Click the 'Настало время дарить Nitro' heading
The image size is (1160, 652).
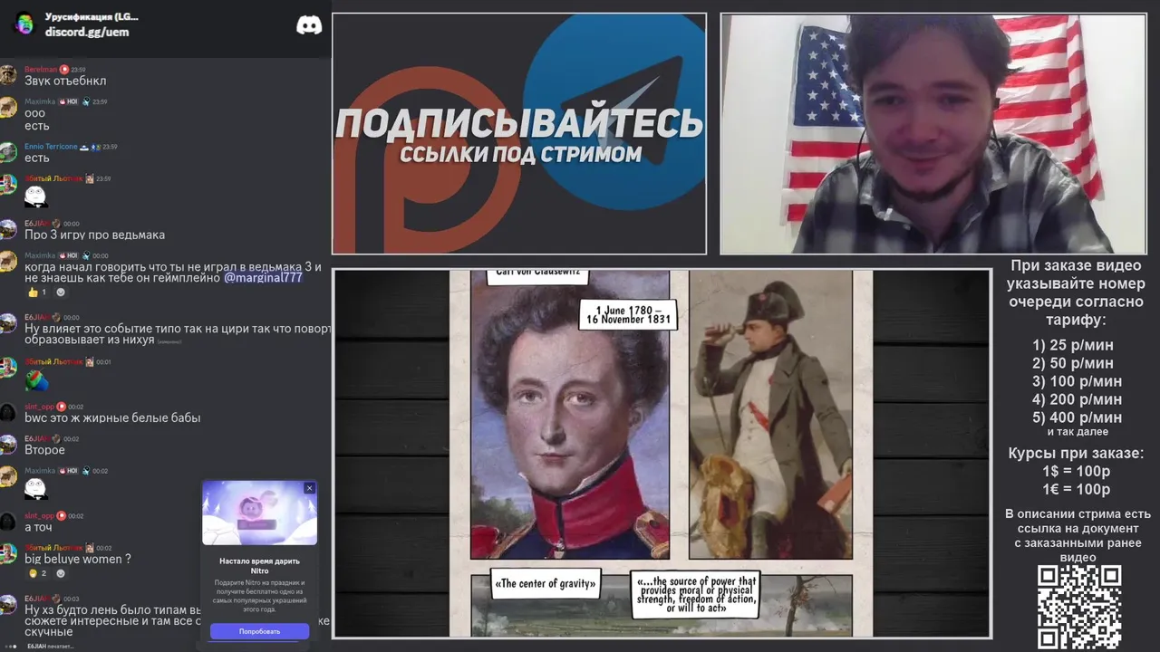click(260, 566)
